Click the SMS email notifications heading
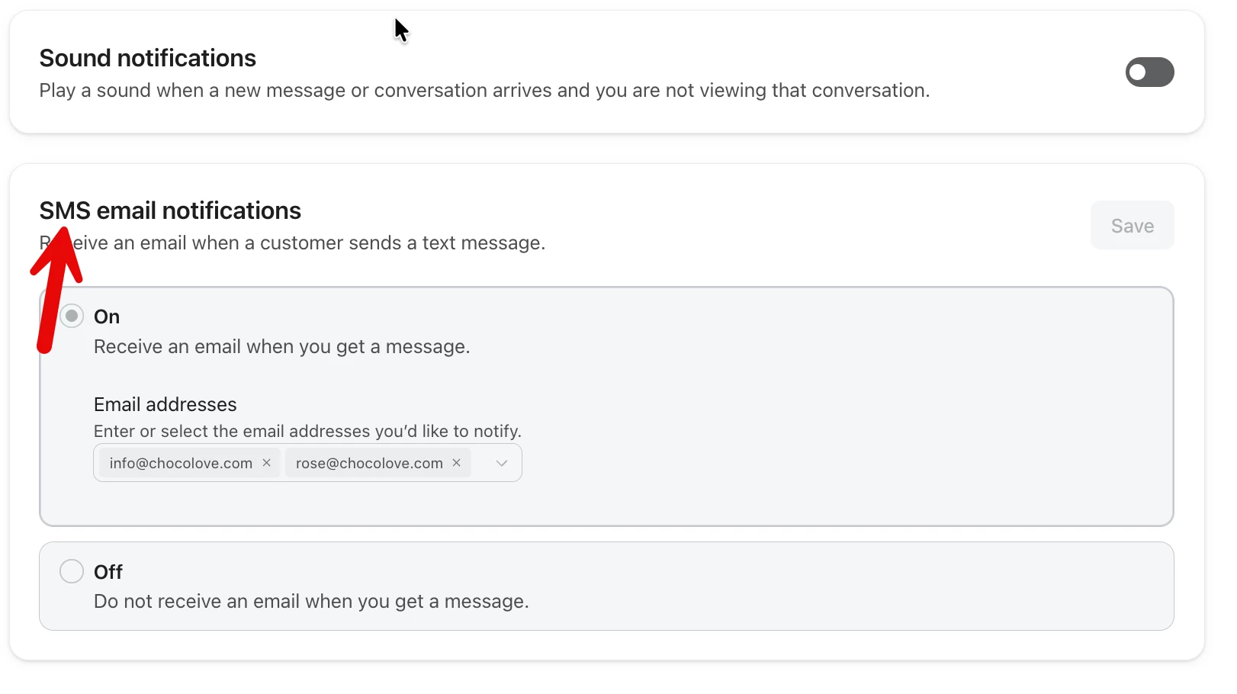Viewport: 1237px width, 694px height. [170, 210]
